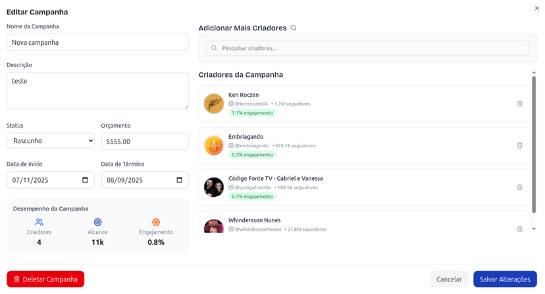Screen dimensions: 545x294
Task: Delete Ken Roczen from campaign creators
Action: (x=519, y=104)
